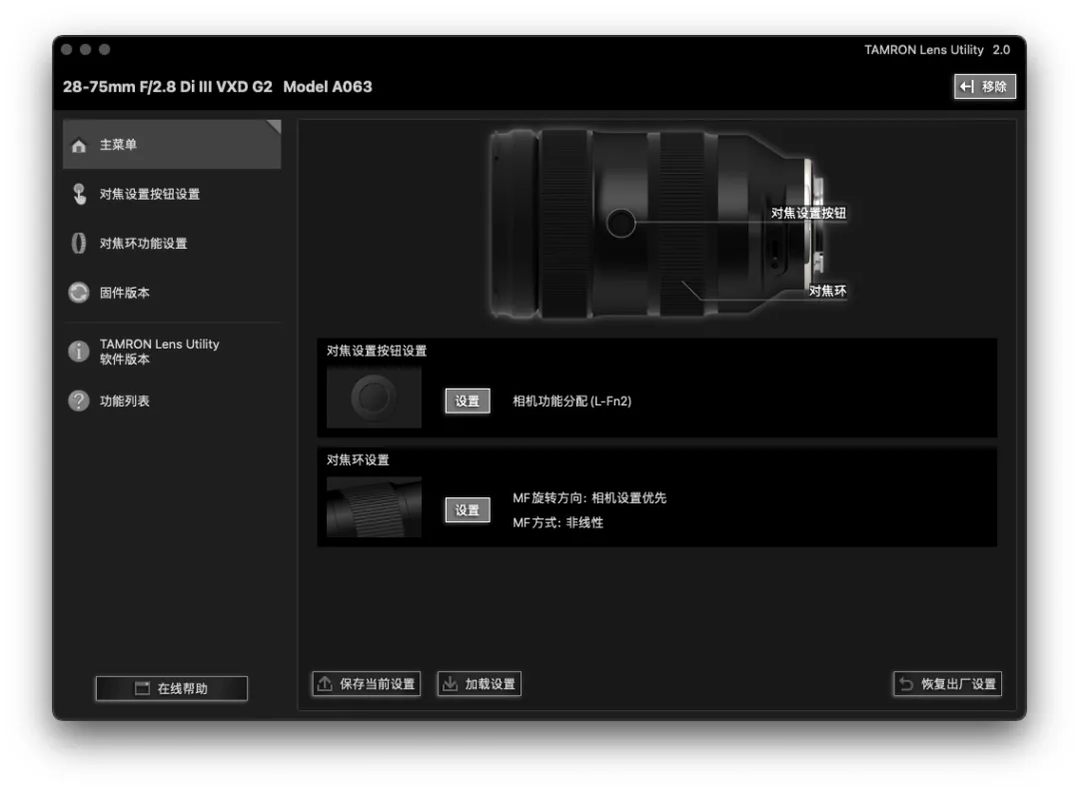Viewport: 1079px width, 790px height.
Task: Click the home icon beside 主菜单
Action: pyautogui.click(x=79, y=146)
